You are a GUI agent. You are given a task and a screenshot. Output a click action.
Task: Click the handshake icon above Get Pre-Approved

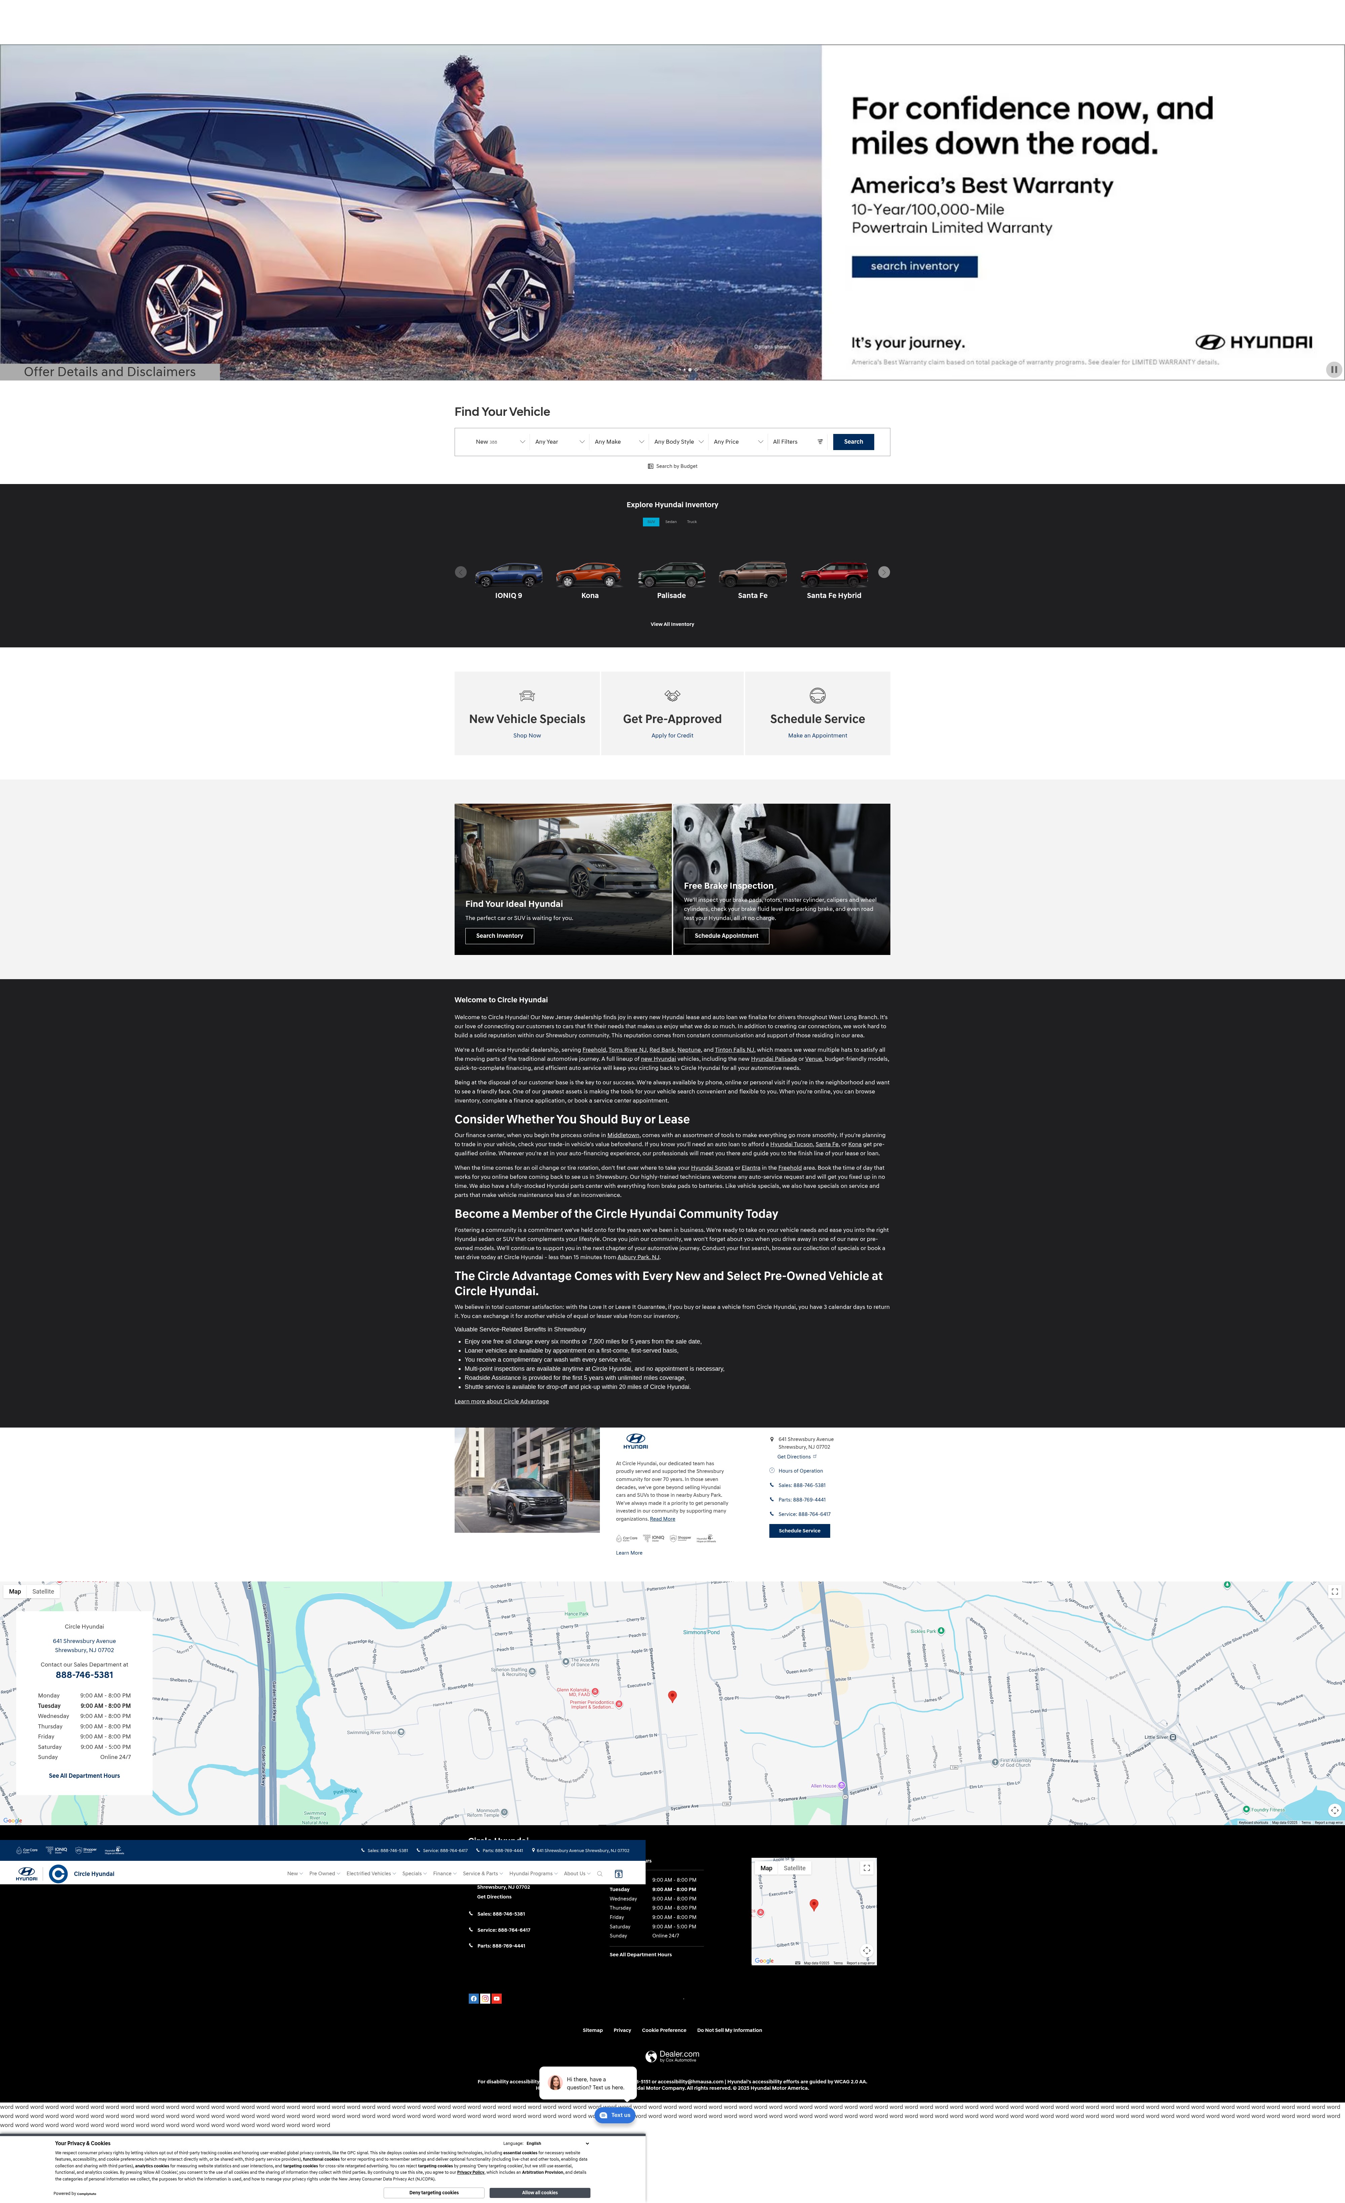click(672, 695)
